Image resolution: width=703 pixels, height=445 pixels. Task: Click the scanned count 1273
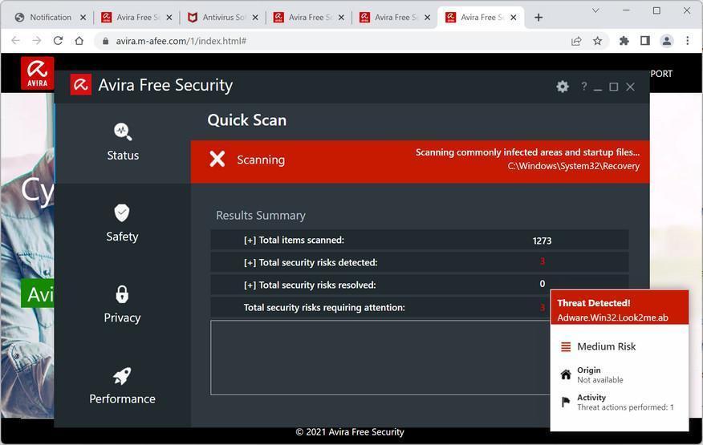(x=542, y=241)
